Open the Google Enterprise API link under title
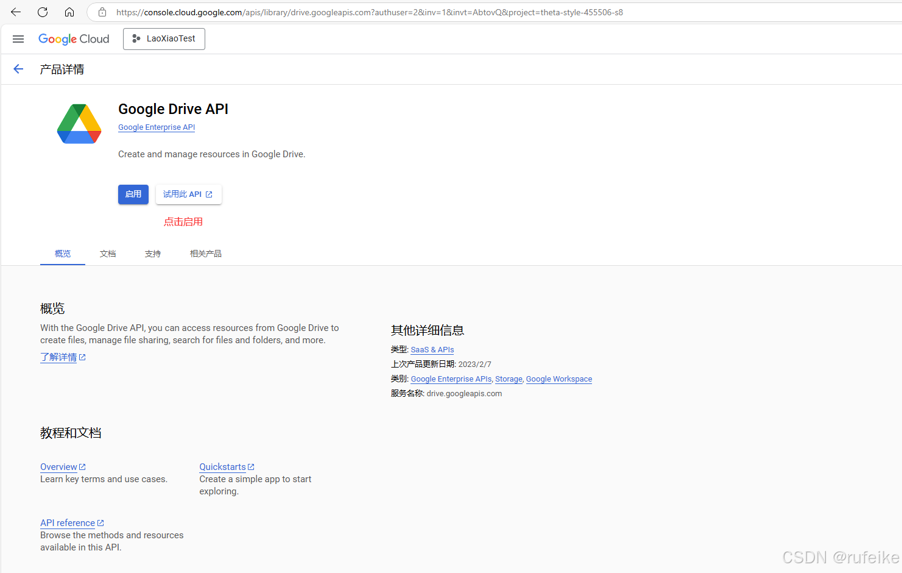This screenshot has height=573, width=902. pyautogui.click(x=157, y=127)
